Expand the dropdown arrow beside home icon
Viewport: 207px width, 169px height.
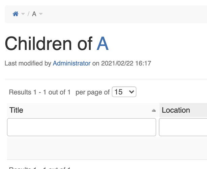click(x=23, y=14)
